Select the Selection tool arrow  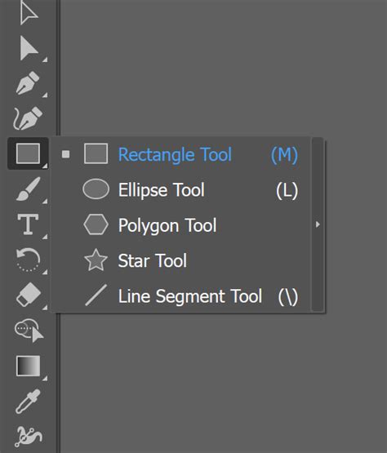tap(29, 13)
